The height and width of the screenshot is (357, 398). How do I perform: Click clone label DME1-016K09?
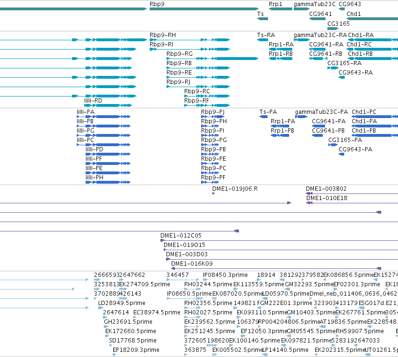pyautogui.click(x=192, y=264)
